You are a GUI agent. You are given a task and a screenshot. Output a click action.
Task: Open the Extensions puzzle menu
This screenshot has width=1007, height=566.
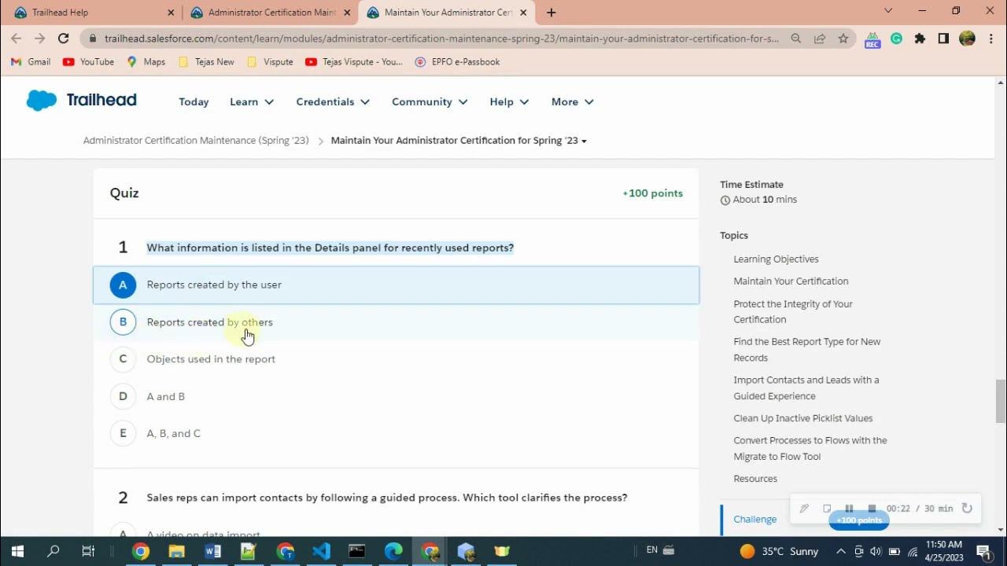(x=920, y=38)
